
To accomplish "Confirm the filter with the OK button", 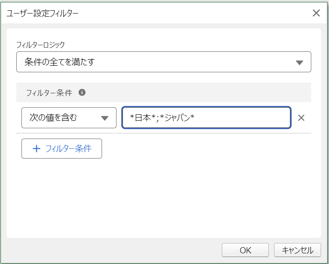I will pos(245,250).
